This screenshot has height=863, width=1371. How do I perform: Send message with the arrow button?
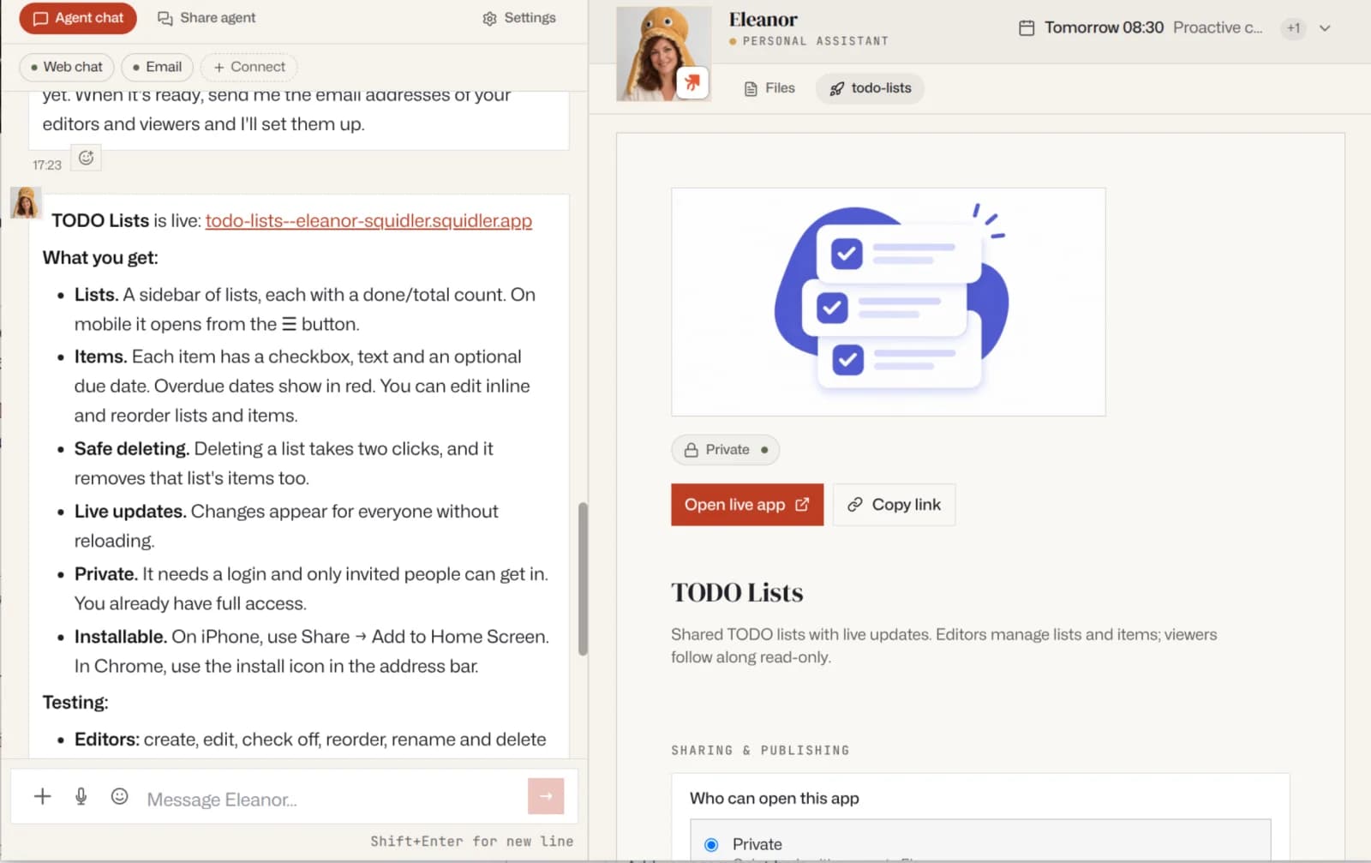click(x=546, y=796)
